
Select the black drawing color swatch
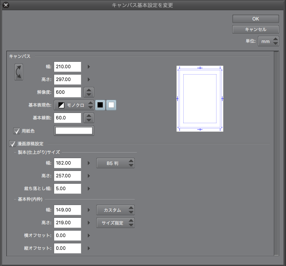(100, 105)
